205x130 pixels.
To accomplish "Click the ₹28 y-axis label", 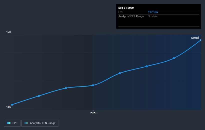I will tap(8, 32).
